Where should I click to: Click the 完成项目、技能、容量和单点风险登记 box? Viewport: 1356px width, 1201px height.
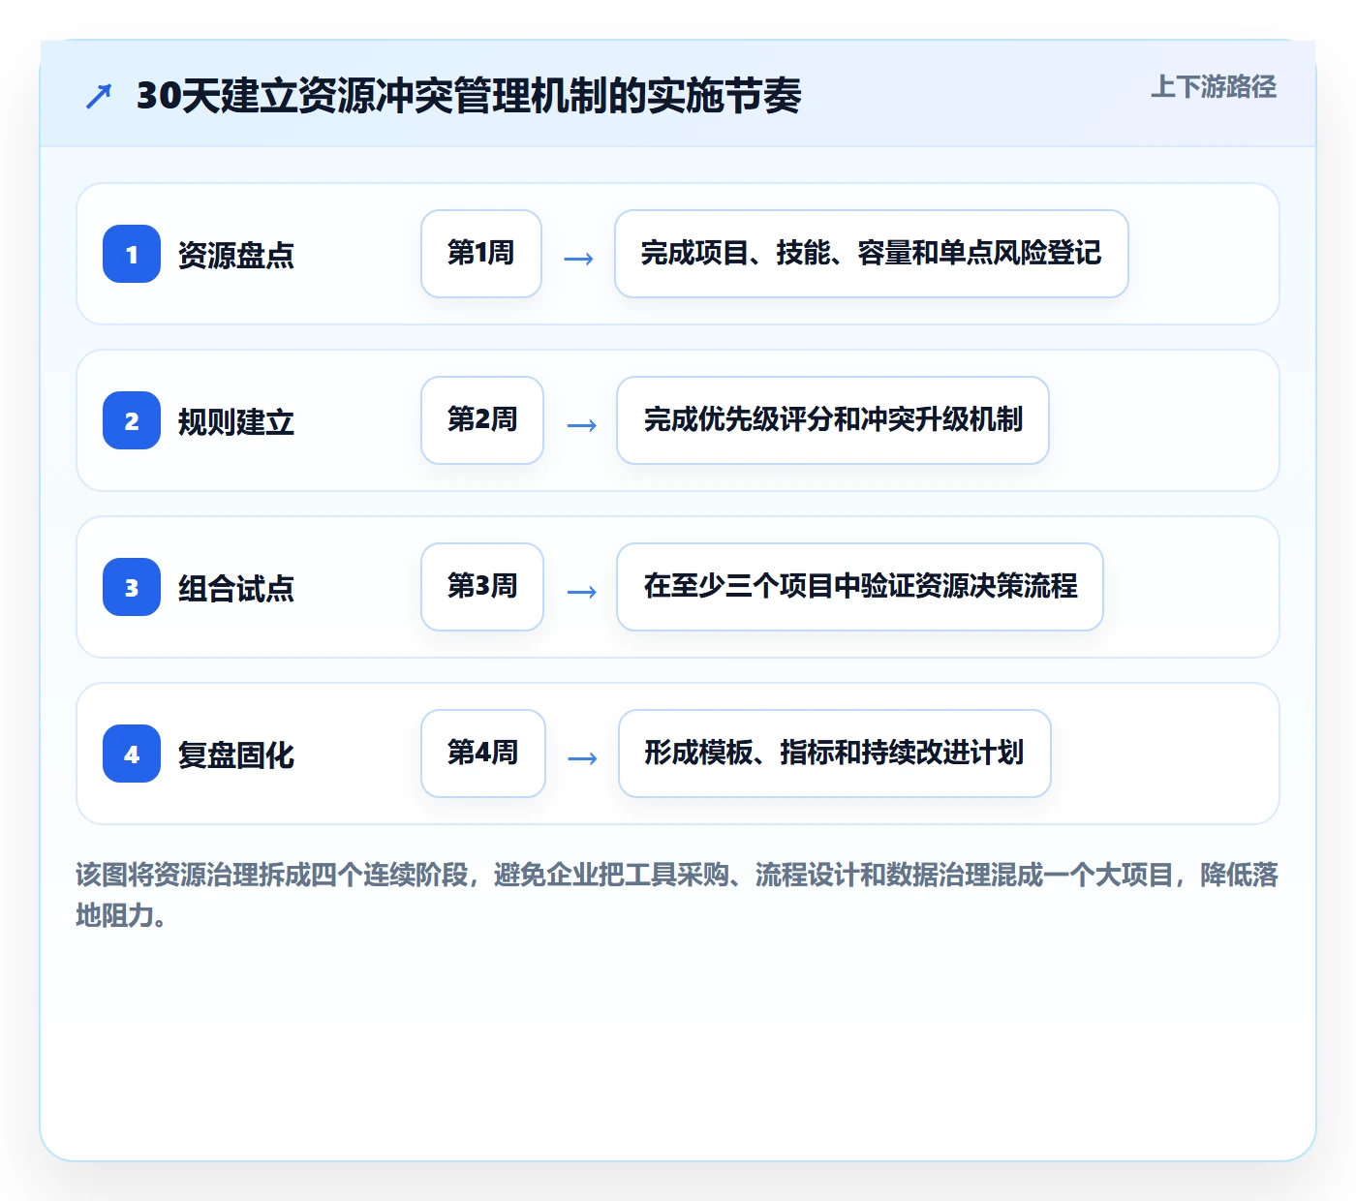(872, 254)
